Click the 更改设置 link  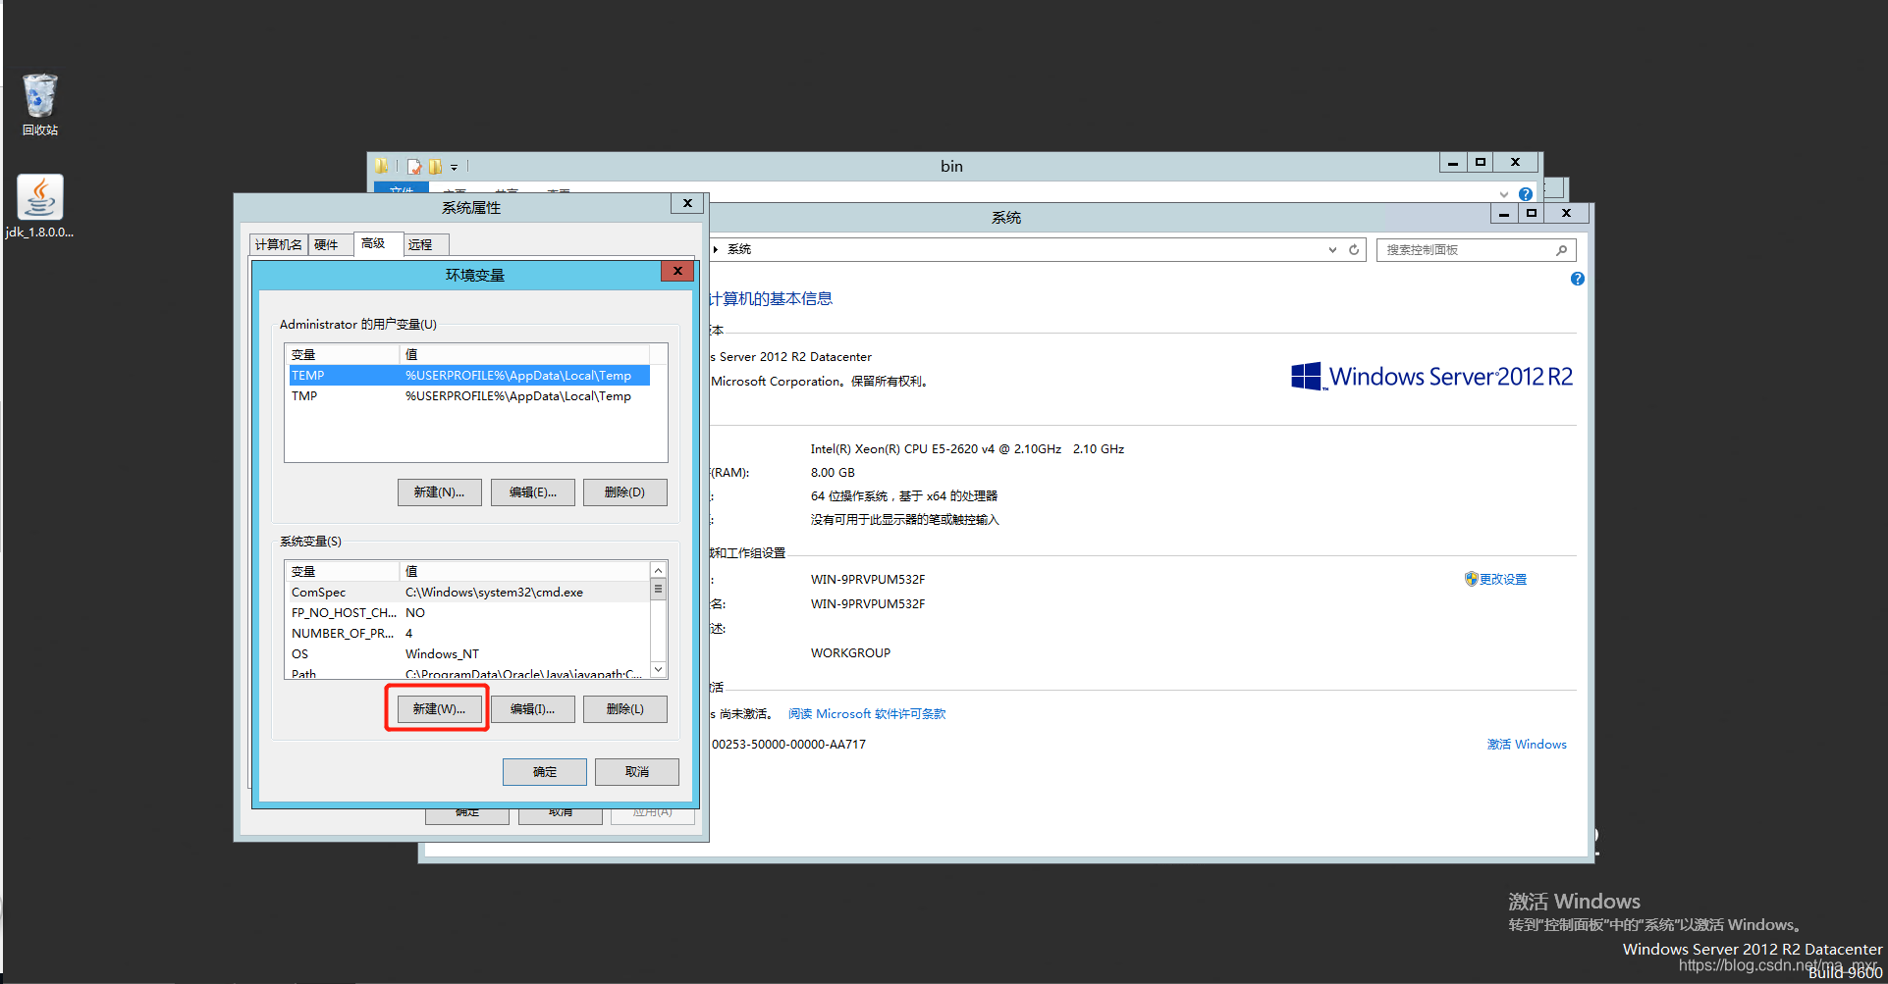(x=1503, y=580)
